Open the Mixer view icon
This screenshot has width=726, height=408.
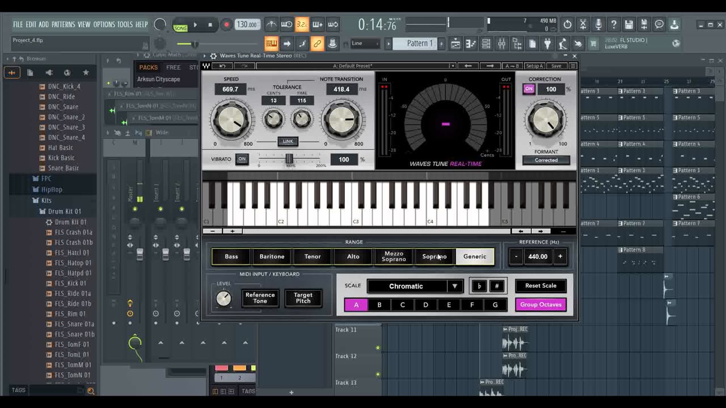[501, 44]
